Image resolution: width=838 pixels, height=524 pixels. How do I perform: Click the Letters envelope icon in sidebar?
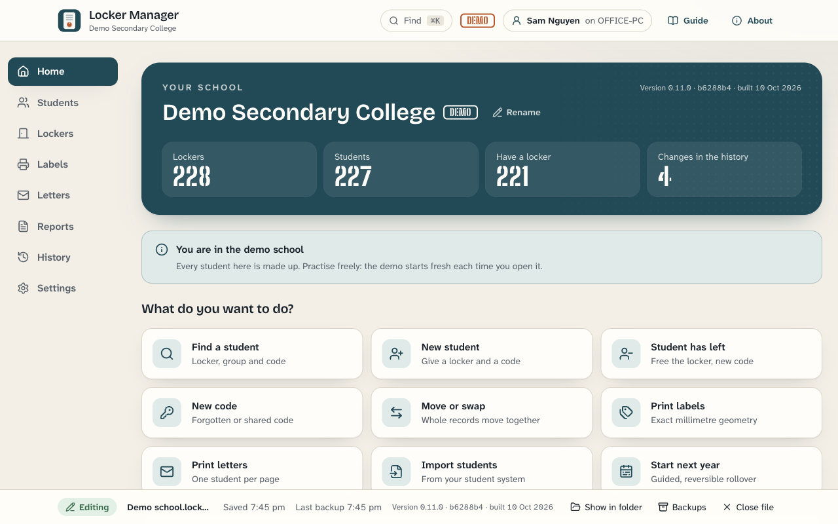[x=24, y=195]
